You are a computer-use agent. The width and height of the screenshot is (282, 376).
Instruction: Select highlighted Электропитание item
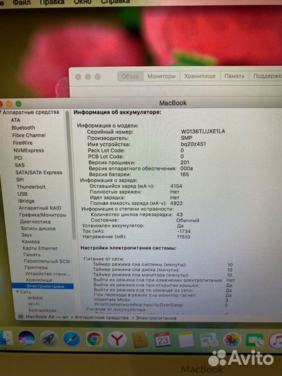pyautogui.click(x=42, y=286)
